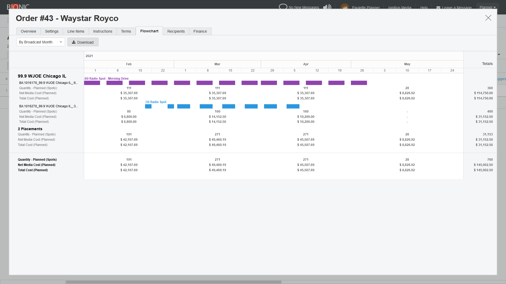Screen dimensions: 506x284
Task: Click the week 29 date header
Action: coord(272,70)
